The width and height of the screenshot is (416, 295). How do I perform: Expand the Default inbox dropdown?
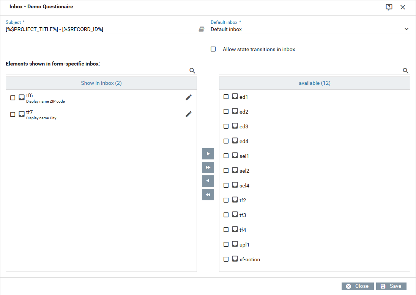(406, 29)
